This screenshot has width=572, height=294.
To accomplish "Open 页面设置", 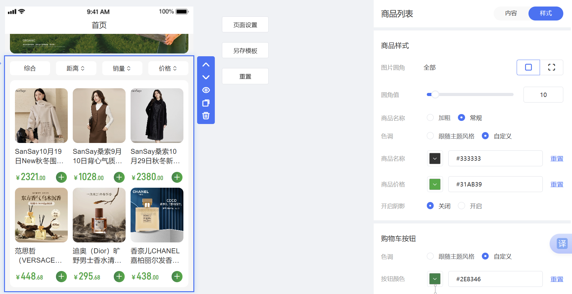I will click(245, 25).
